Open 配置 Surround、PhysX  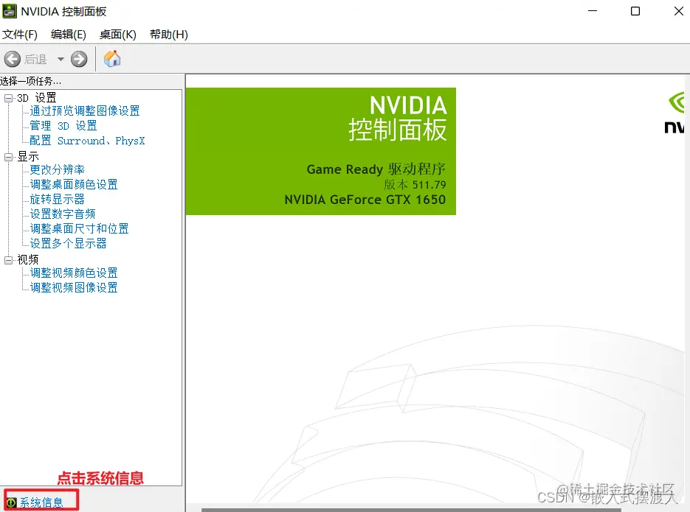coord(87,141)
